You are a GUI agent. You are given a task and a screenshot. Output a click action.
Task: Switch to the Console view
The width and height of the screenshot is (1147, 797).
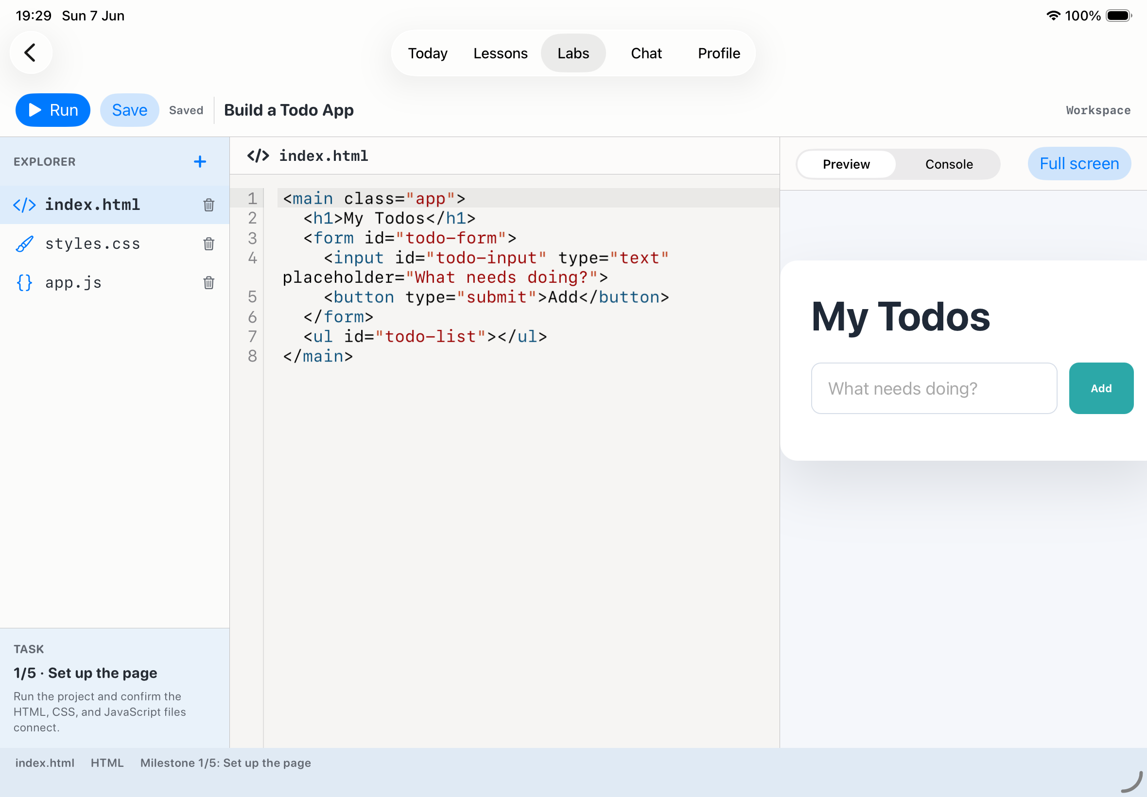point(949,164)
